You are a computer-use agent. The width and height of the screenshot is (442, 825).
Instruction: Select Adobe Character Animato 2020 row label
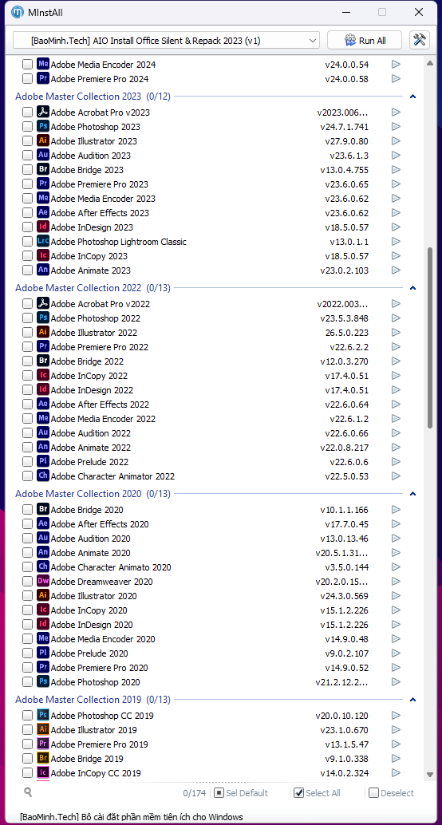click(x=111, y=567)
